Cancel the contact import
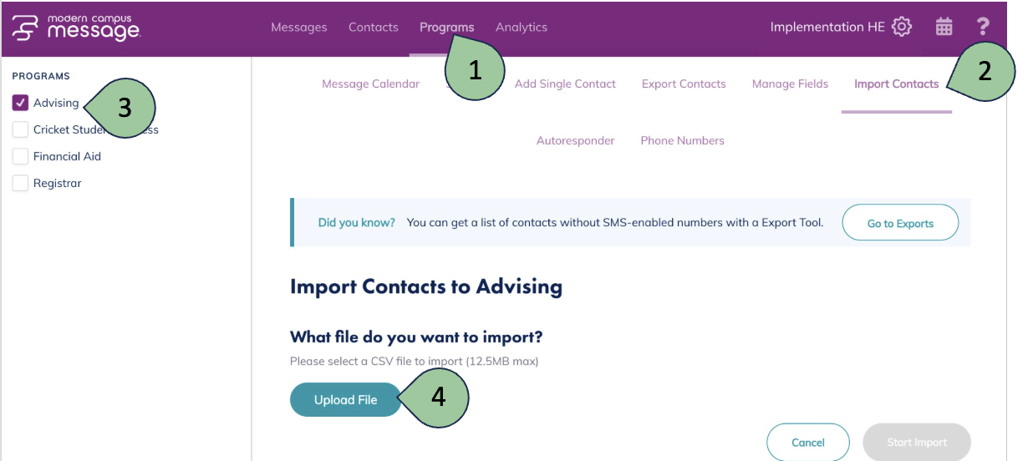Viewport: 1028px width, 461px height. pos(808,443)
